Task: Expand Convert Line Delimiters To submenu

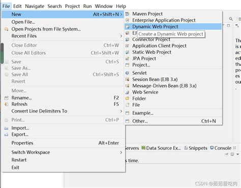Action: click(x=121, y=111)
